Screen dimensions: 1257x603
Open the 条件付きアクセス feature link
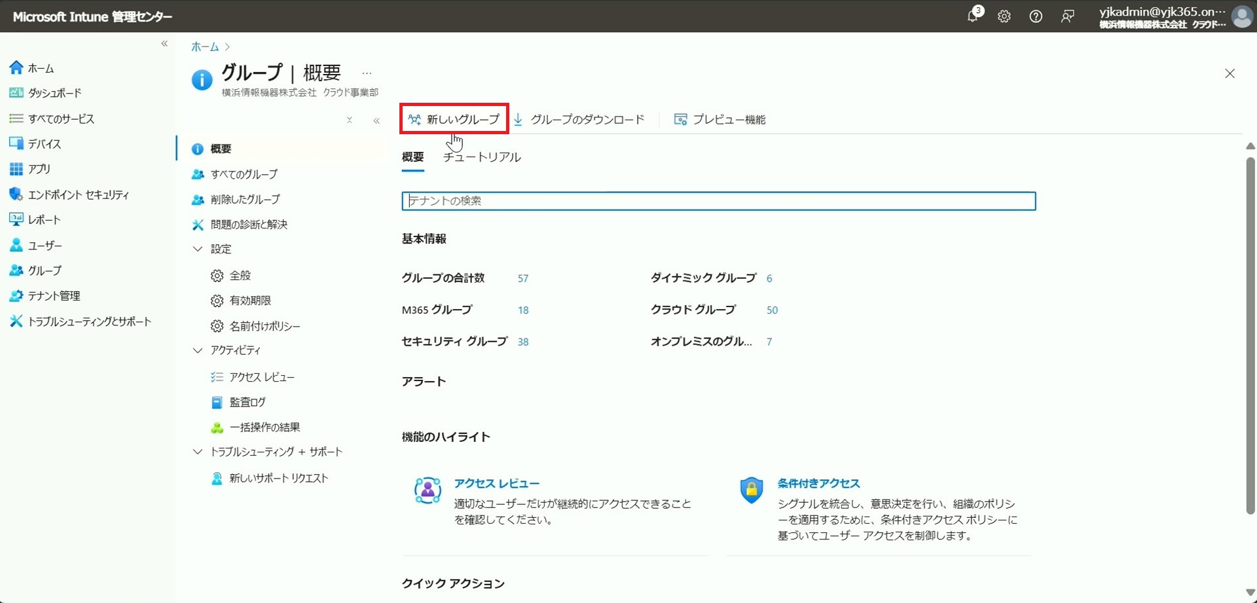[818, 484]
